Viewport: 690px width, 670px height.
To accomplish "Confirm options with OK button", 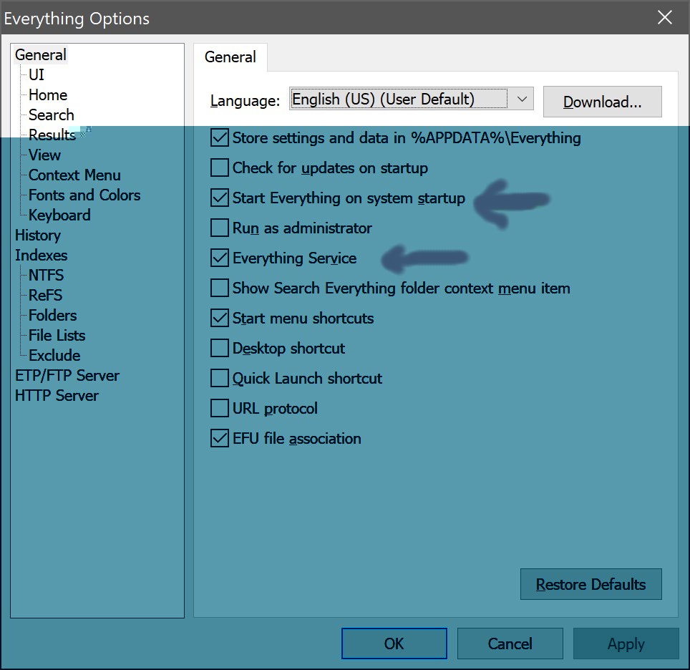I will click(x=394, y=644).
